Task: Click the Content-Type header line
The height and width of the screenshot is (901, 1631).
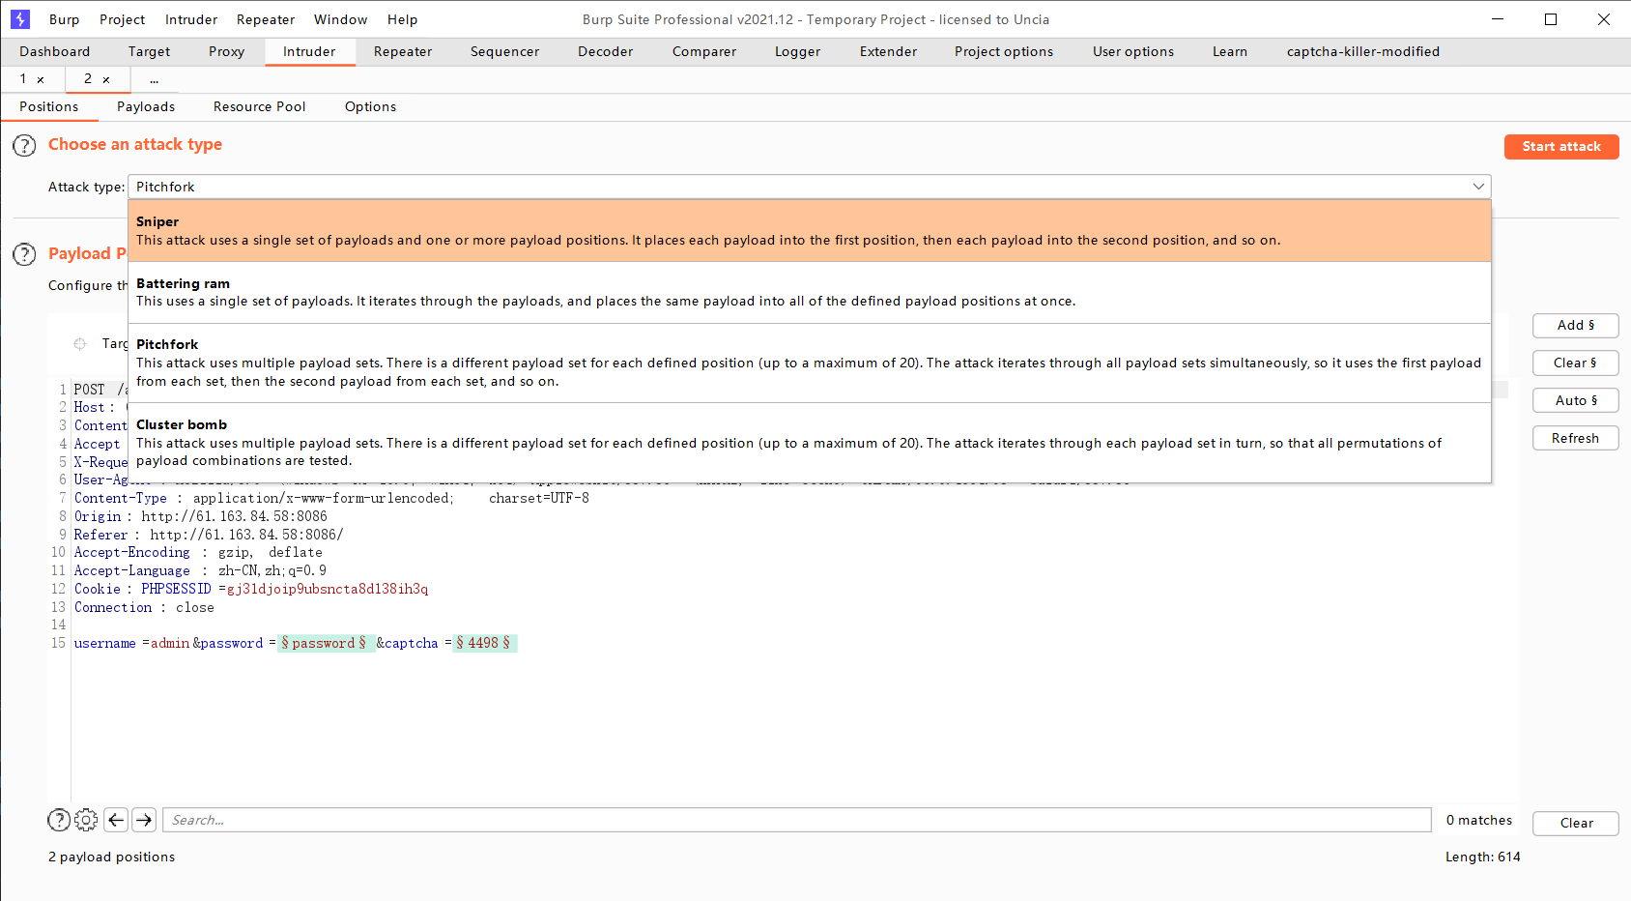Action: click(331, 498)
